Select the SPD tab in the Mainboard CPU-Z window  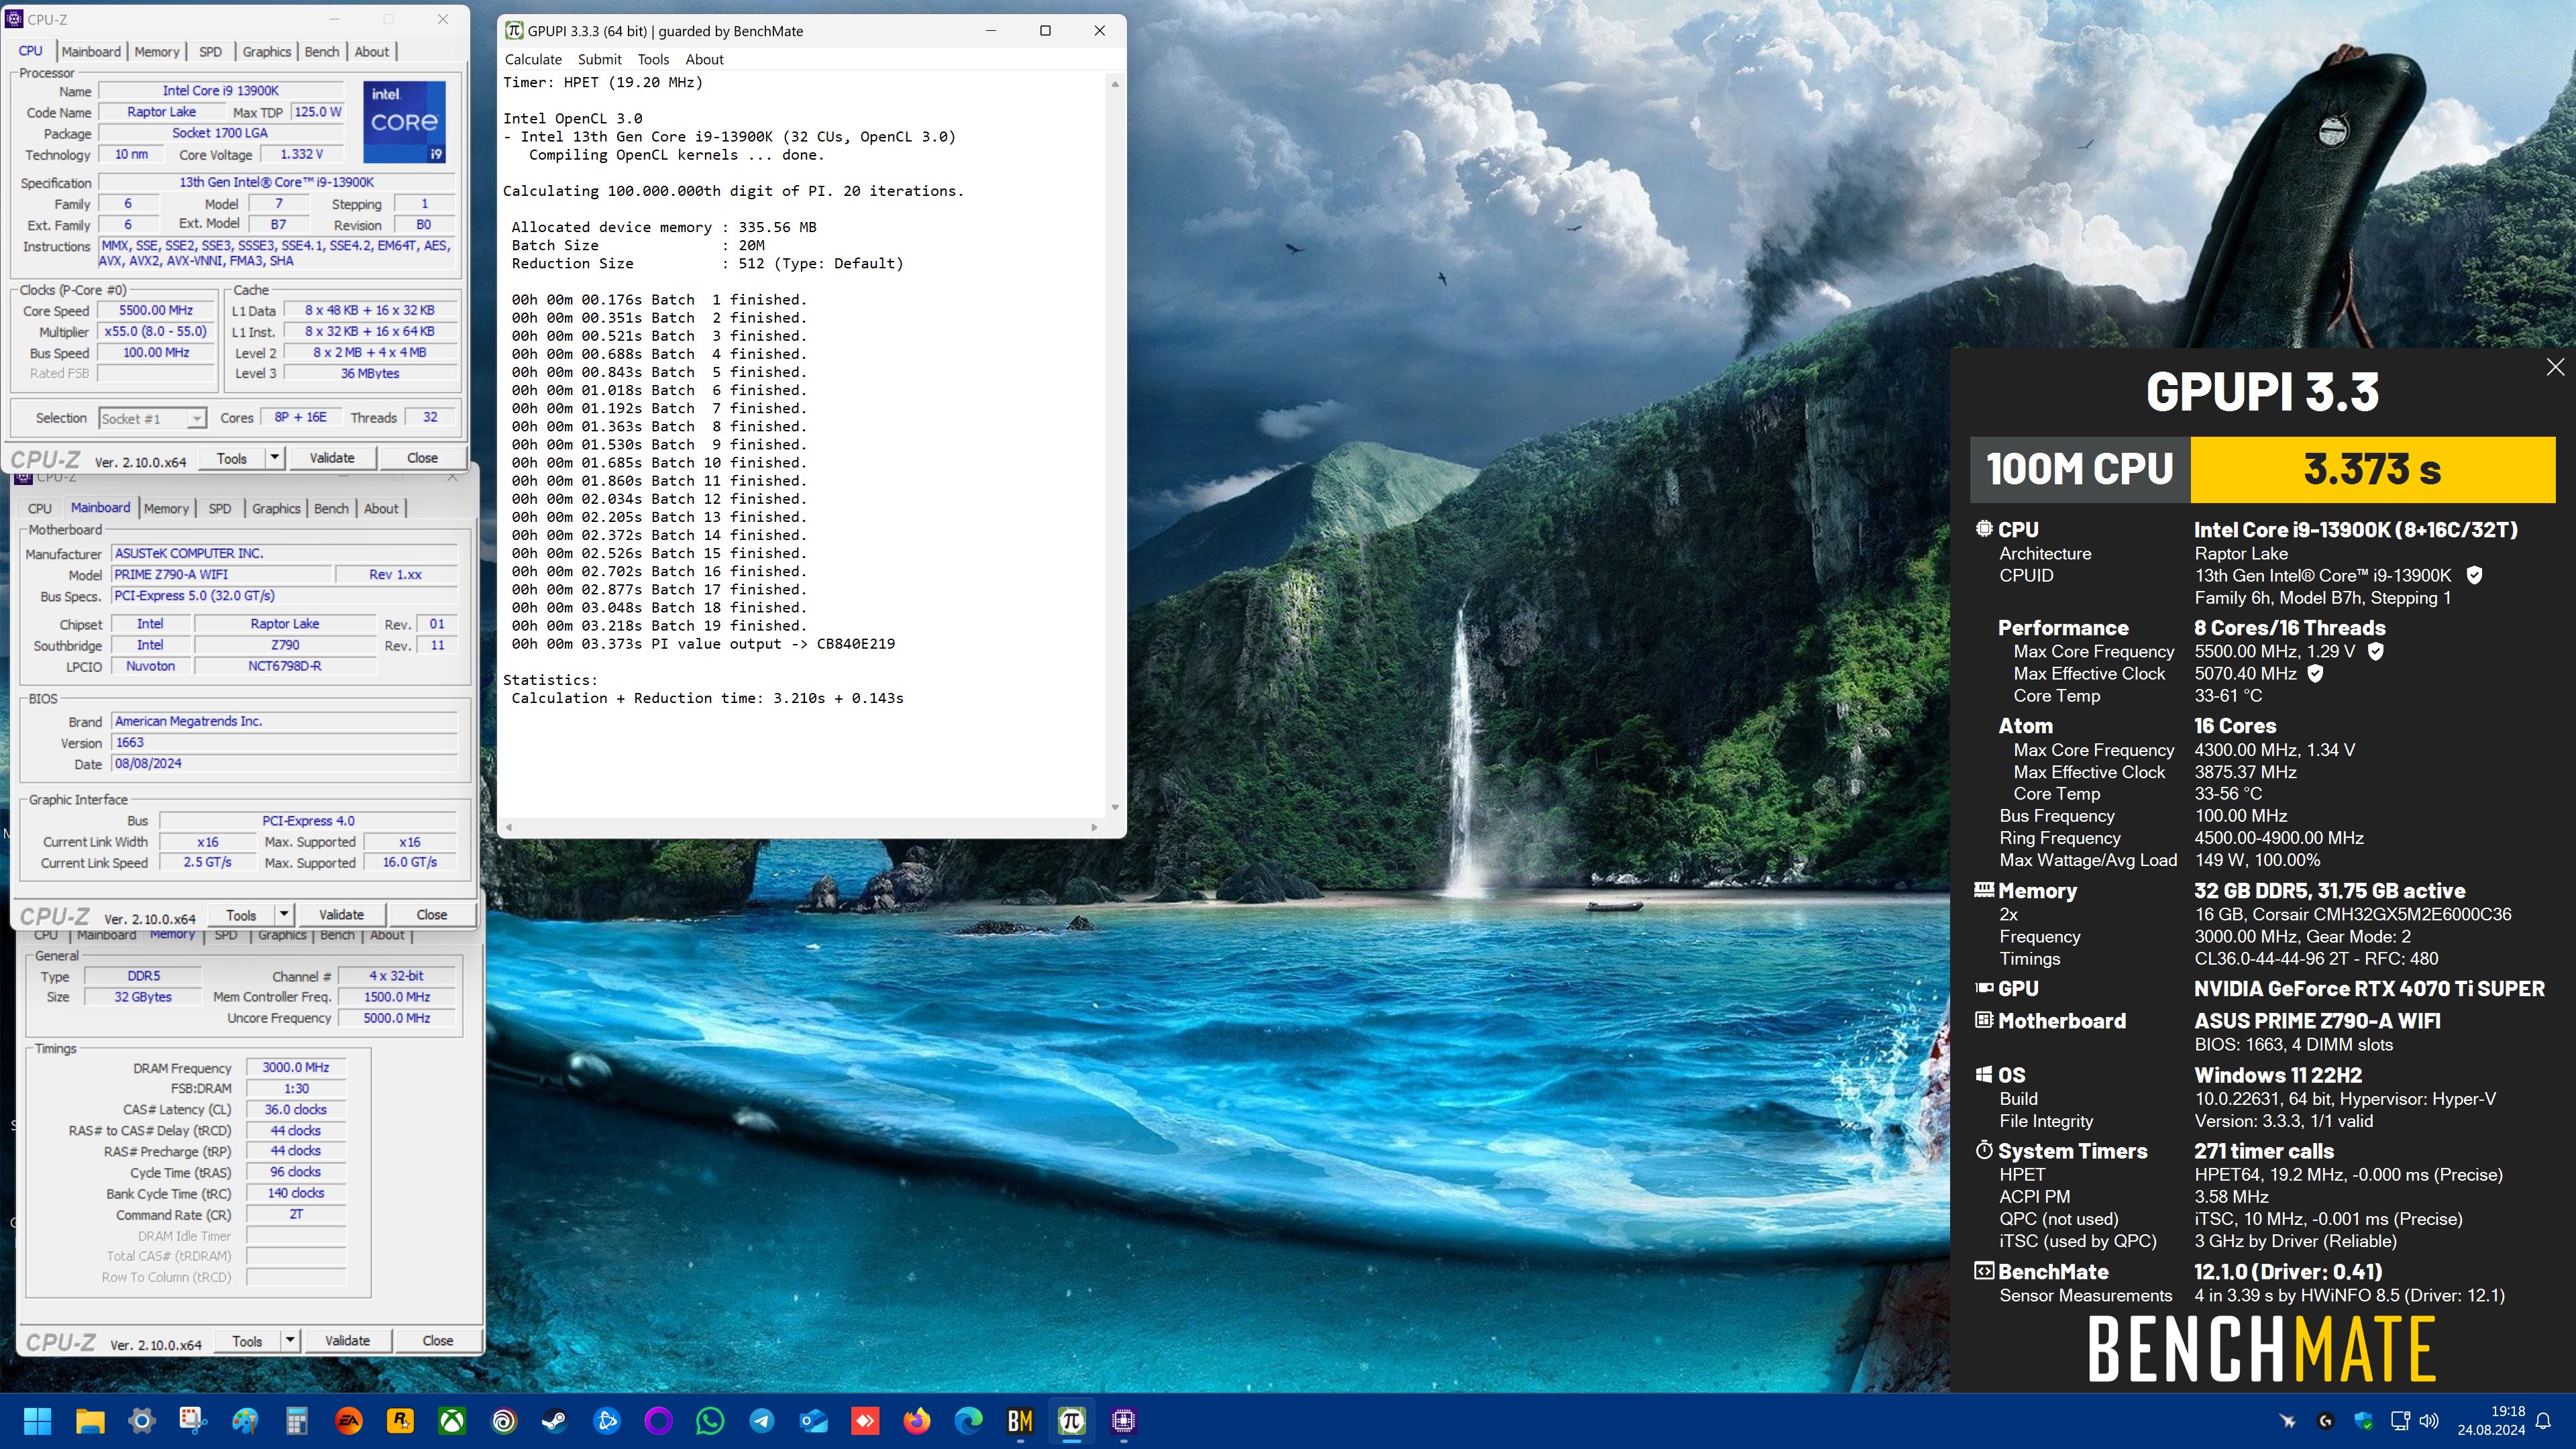[220, 508]
